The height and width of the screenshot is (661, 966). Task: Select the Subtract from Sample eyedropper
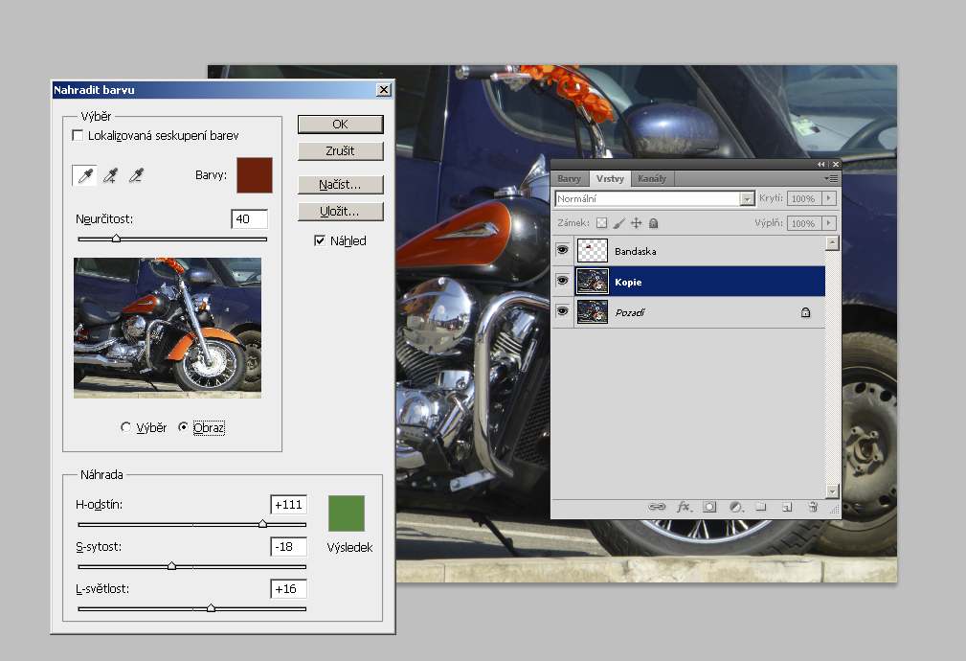(x=137, y=174)
